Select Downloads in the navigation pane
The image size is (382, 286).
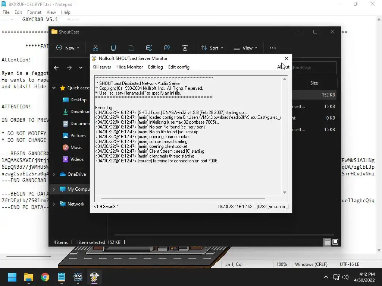77,112
